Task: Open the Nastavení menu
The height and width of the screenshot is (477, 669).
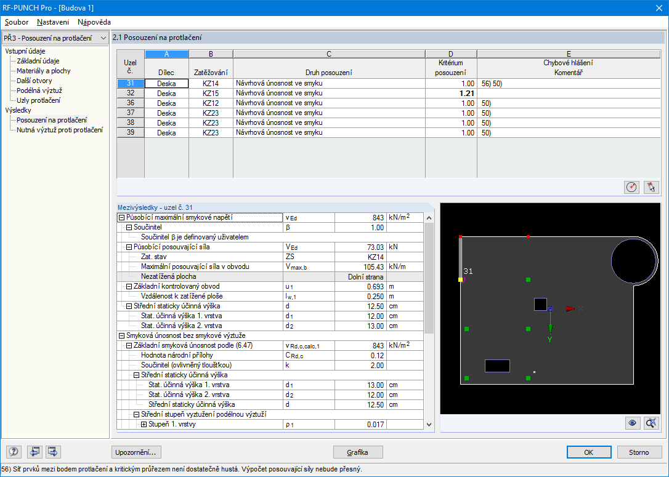Action: (x=53, y=22)
